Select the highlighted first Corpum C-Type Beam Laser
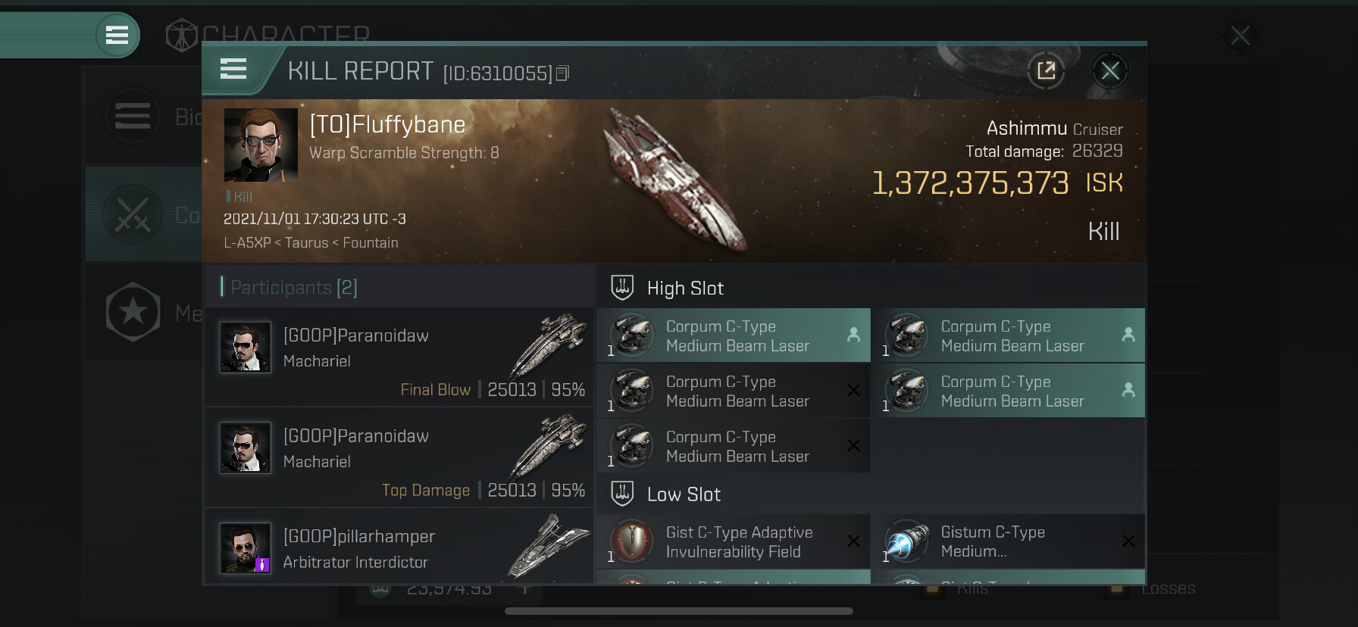 pos(734,335)
